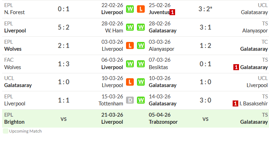
Task: Open the N. Forest 0:1 score
Action: [x=64, y=9]
